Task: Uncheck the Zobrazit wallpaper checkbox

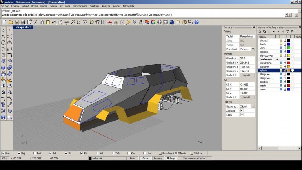Action: pos(242,110)
